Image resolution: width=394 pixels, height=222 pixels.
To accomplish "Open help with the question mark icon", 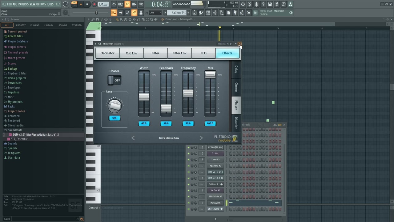I will pos(263,4).
